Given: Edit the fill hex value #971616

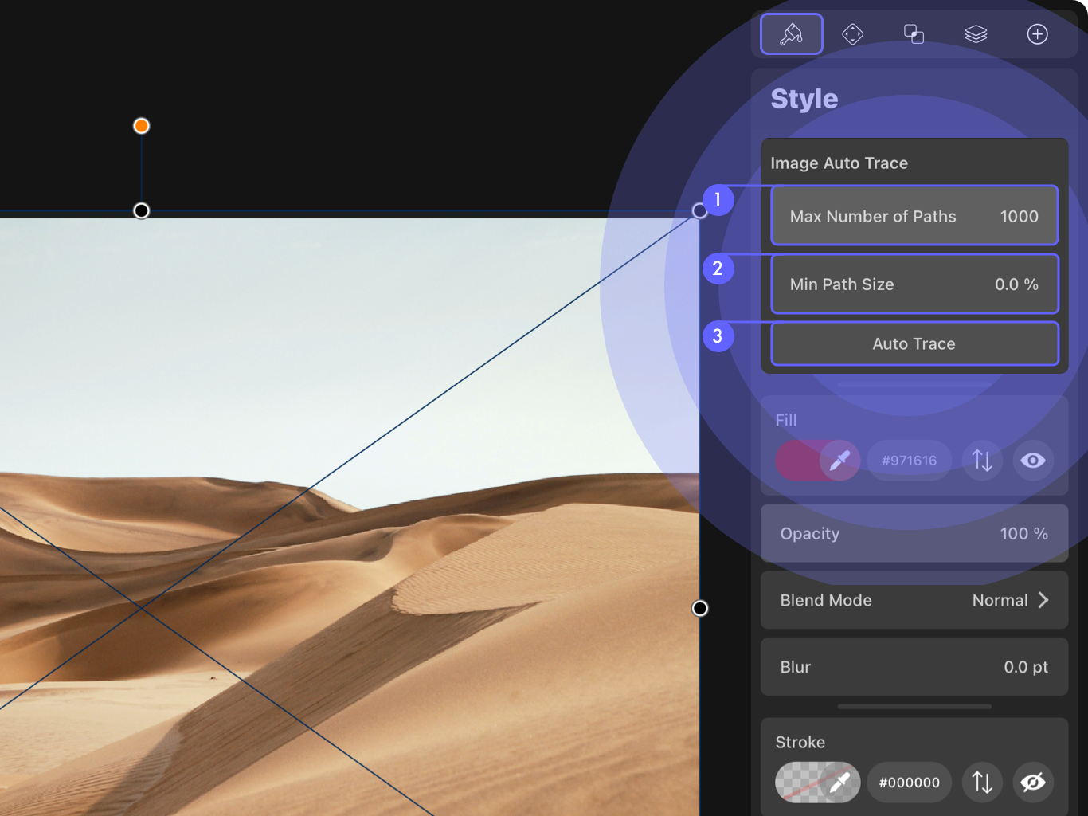Looking at the screenshot, I should 909,460.
